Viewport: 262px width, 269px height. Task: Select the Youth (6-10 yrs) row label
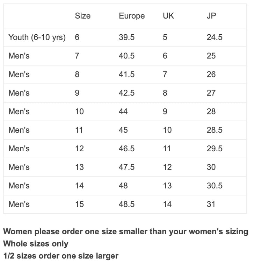pos(37,37)
